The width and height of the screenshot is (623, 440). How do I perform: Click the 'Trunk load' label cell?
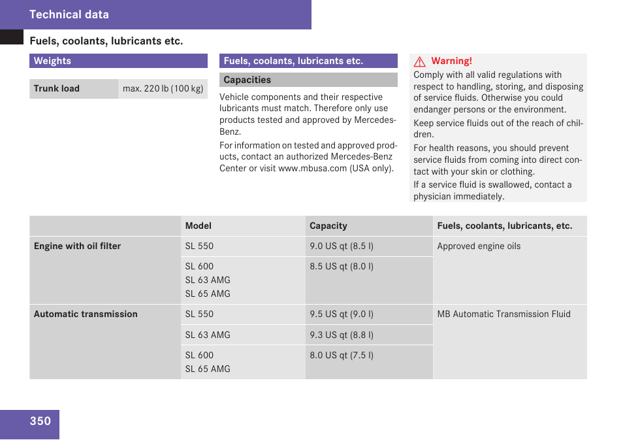[74, 88]
